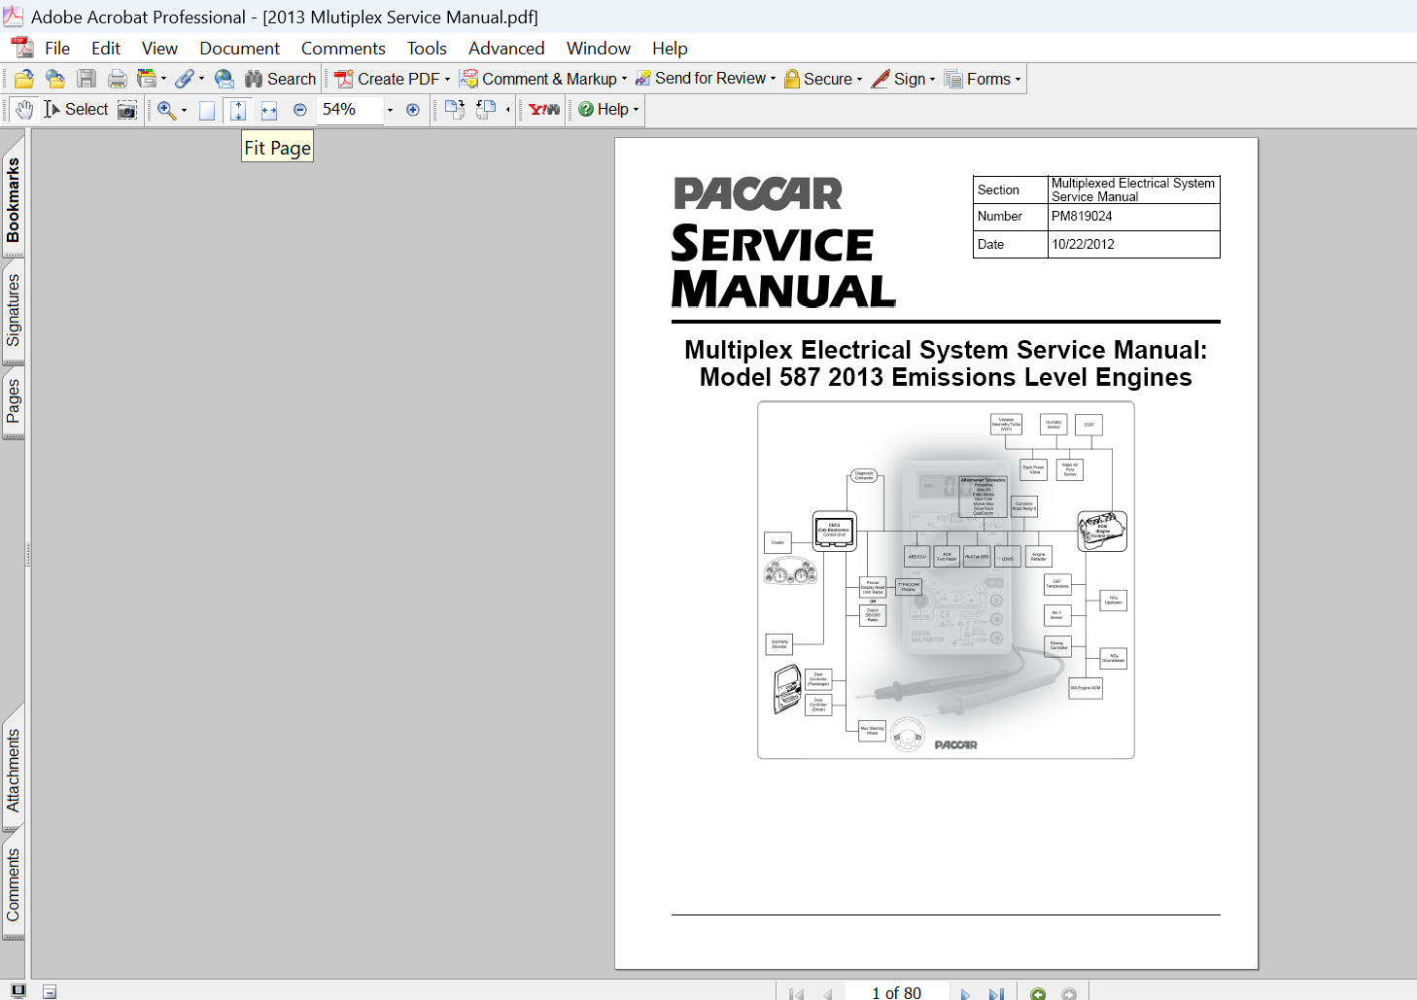Click the page number field 1 of 80
Screen dimensions: 1417x1000
896,992
